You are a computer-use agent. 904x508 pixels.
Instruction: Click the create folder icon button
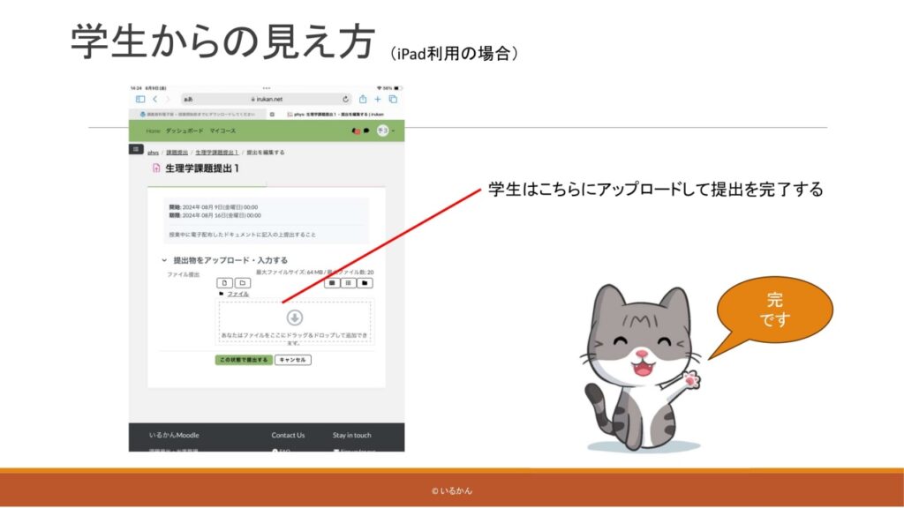click(x=242, y=283)
